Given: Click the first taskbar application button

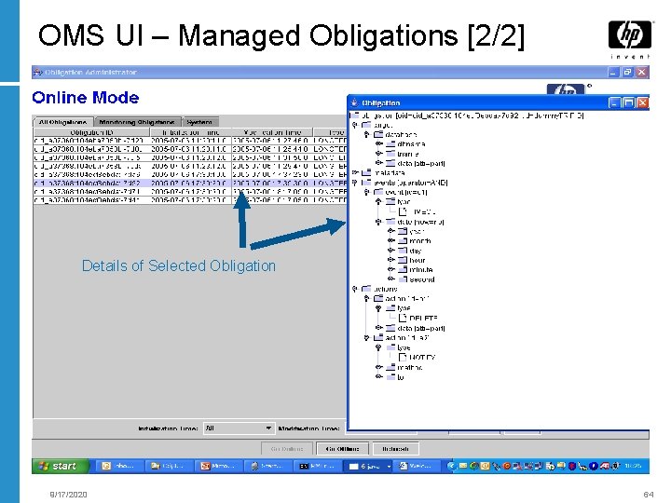Looking at the screenshot, I should pyautogui.click(x=119, y=466).
